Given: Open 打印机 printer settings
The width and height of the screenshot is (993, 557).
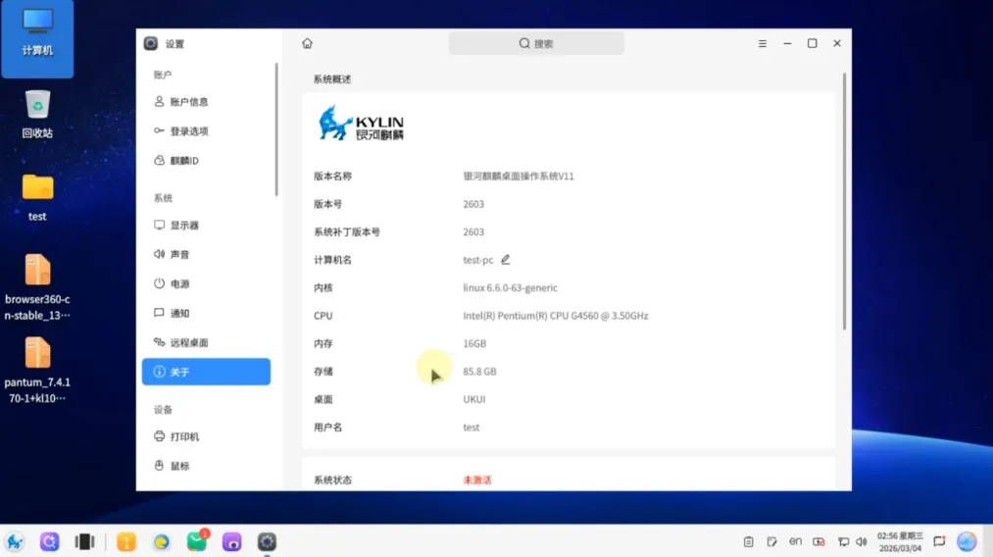Looking at the screenshot, I should tap(207, 436).
